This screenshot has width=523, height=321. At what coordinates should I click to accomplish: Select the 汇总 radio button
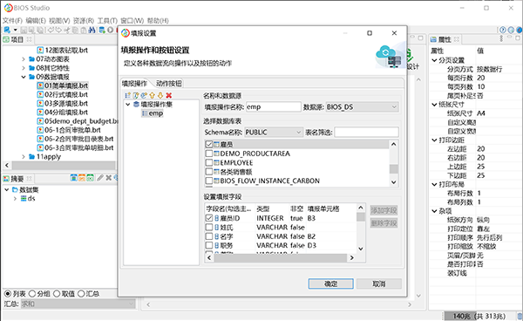coord(81,294)
